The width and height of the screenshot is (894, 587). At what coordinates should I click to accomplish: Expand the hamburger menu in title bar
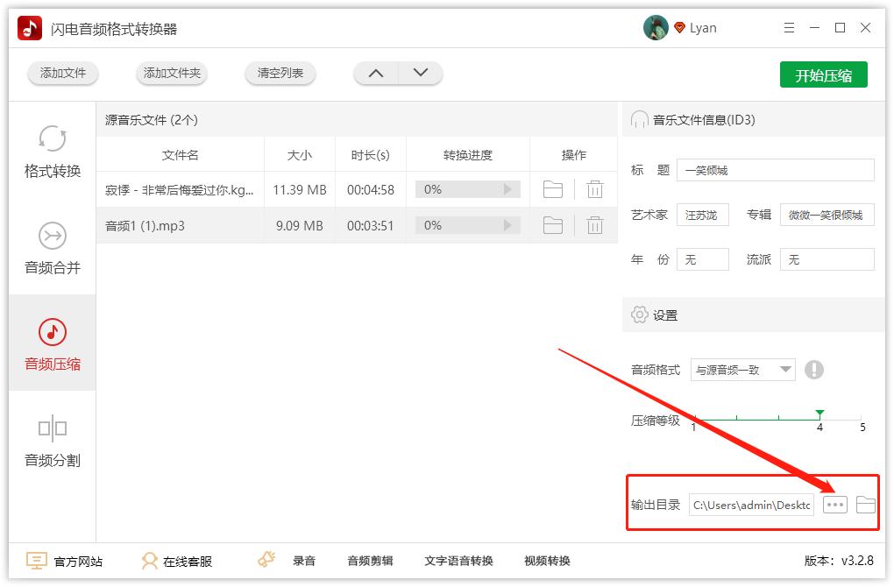pyautogui.click(x=788, y=27)
